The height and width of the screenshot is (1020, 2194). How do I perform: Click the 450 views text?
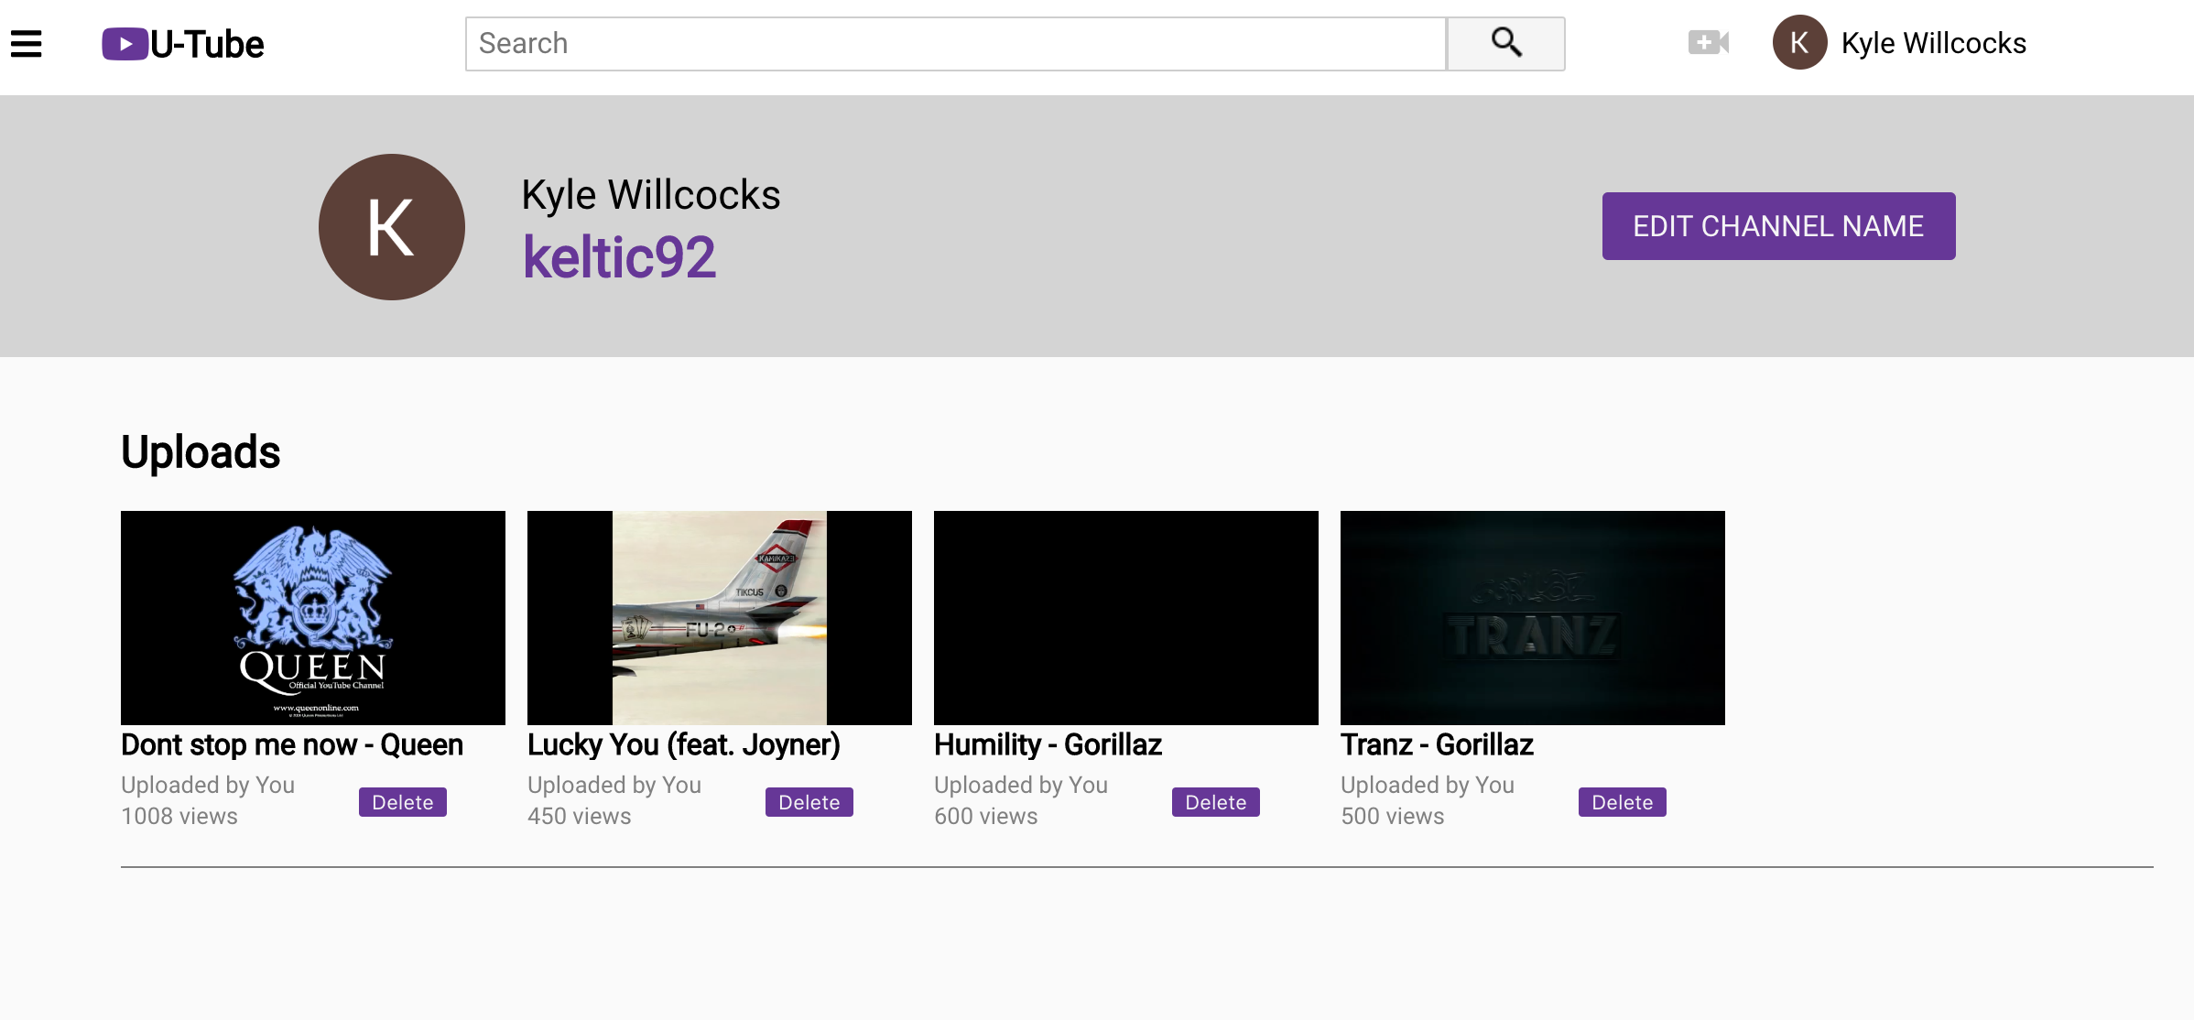(x=580, y=816)
